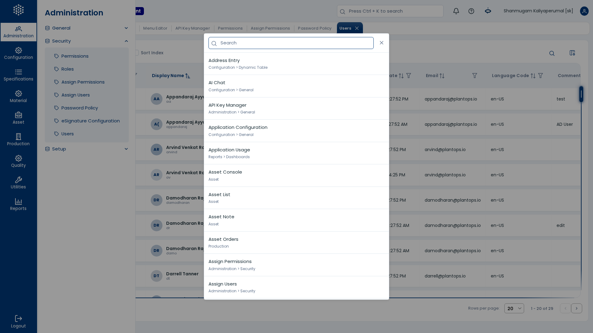
Task: Sort by Display Name column icon
Action: (x=188, y=76)
